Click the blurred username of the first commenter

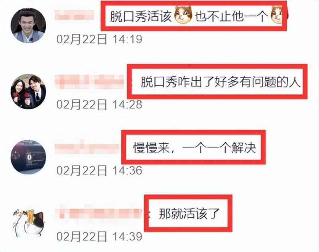[x=75, y=15]
